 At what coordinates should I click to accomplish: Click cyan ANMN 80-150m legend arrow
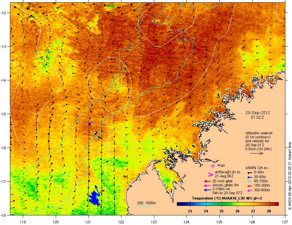pos(249,181)
